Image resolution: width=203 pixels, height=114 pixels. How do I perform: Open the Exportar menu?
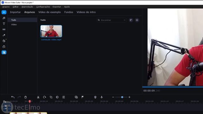pyautogui.click(x=57, y=7)
